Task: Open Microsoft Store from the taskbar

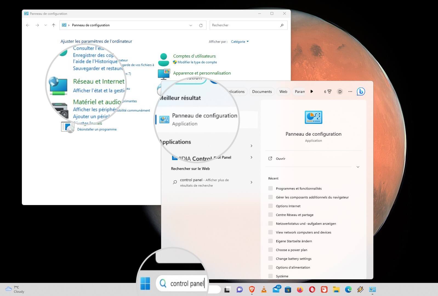Action: 288,290
